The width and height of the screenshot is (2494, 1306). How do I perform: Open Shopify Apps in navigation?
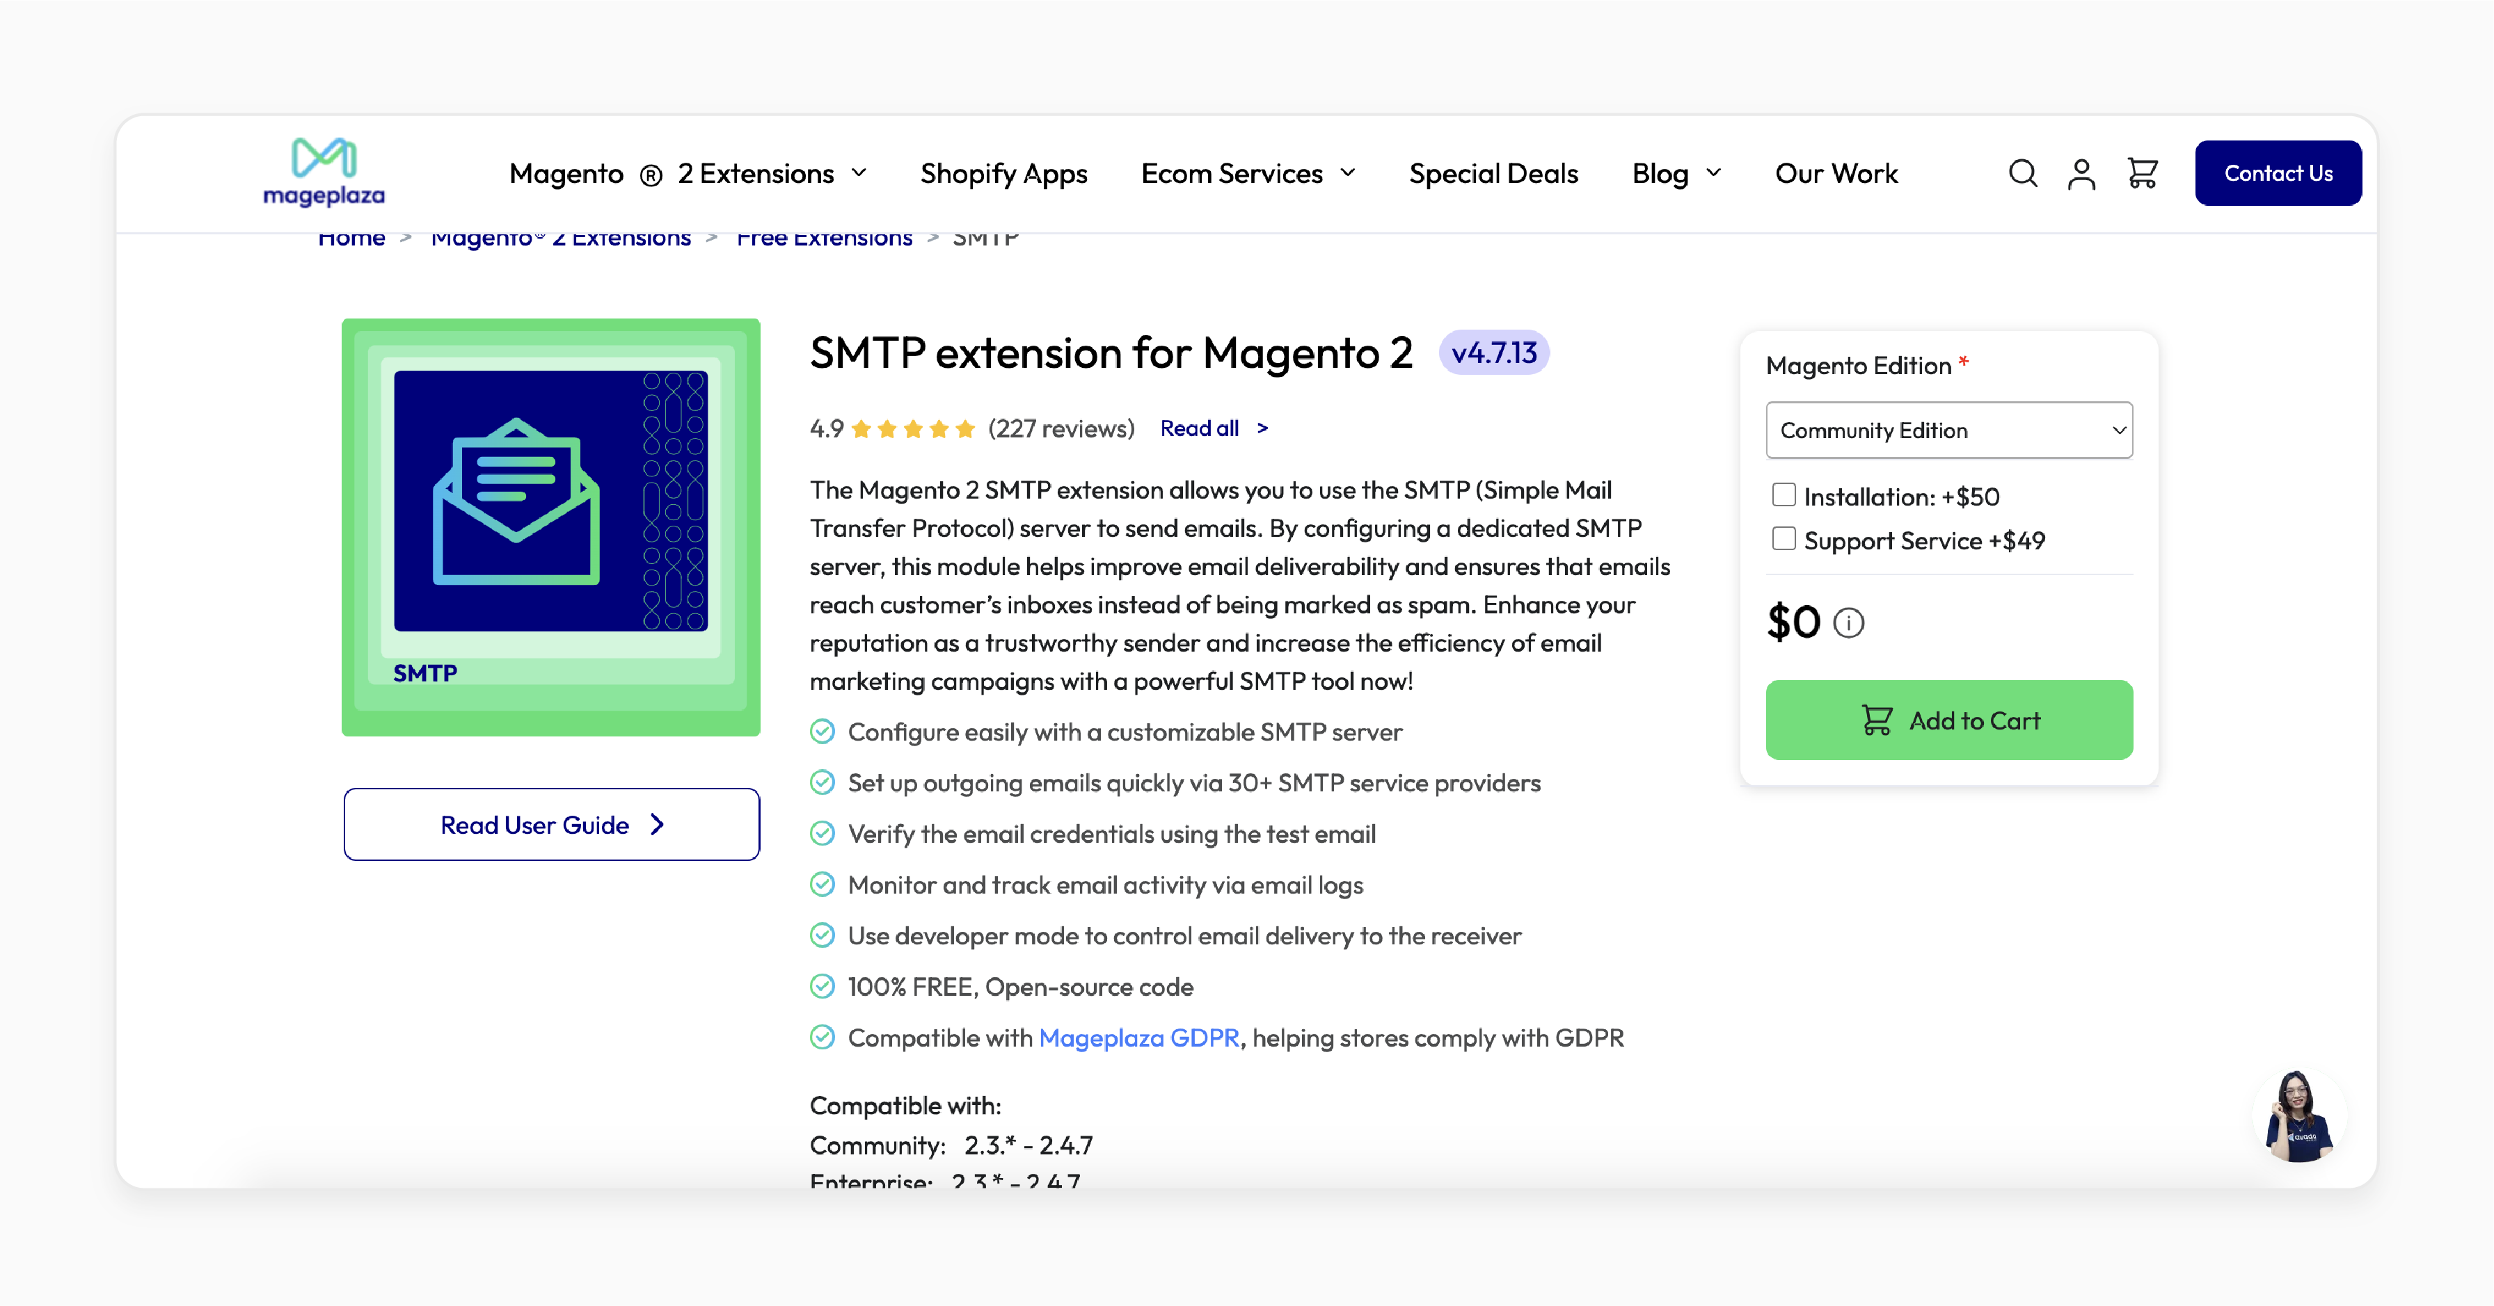click(x=1004, y=173)
